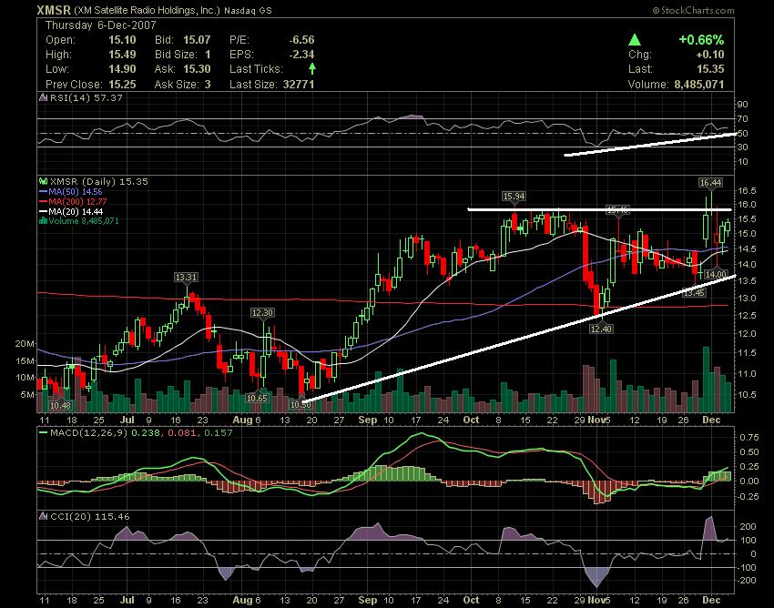The image size is (774, 608).
Task: Click the MACD(12,26,9) indicator label
Action: tap(89, 433)
